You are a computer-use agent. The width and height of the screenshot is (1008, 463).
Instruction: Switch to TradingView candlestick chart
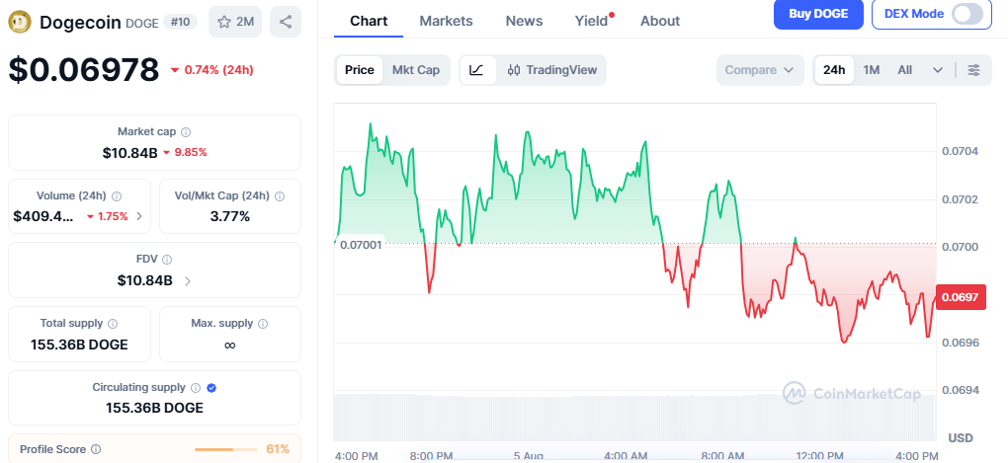point(551,70)
